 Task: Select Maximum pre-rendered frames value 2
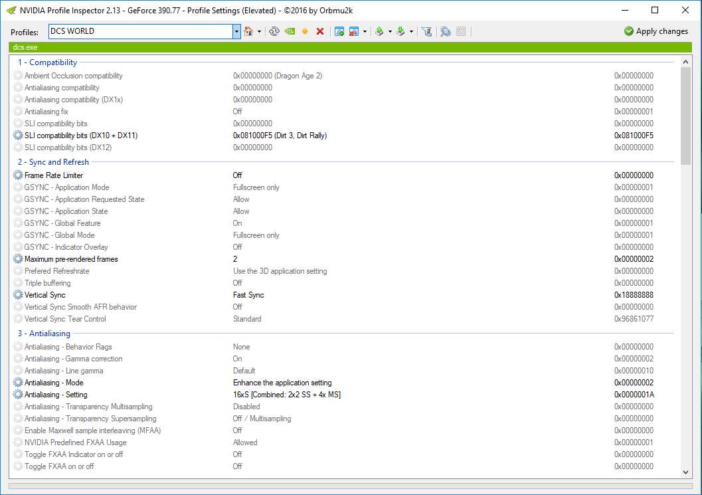[235, 259]
